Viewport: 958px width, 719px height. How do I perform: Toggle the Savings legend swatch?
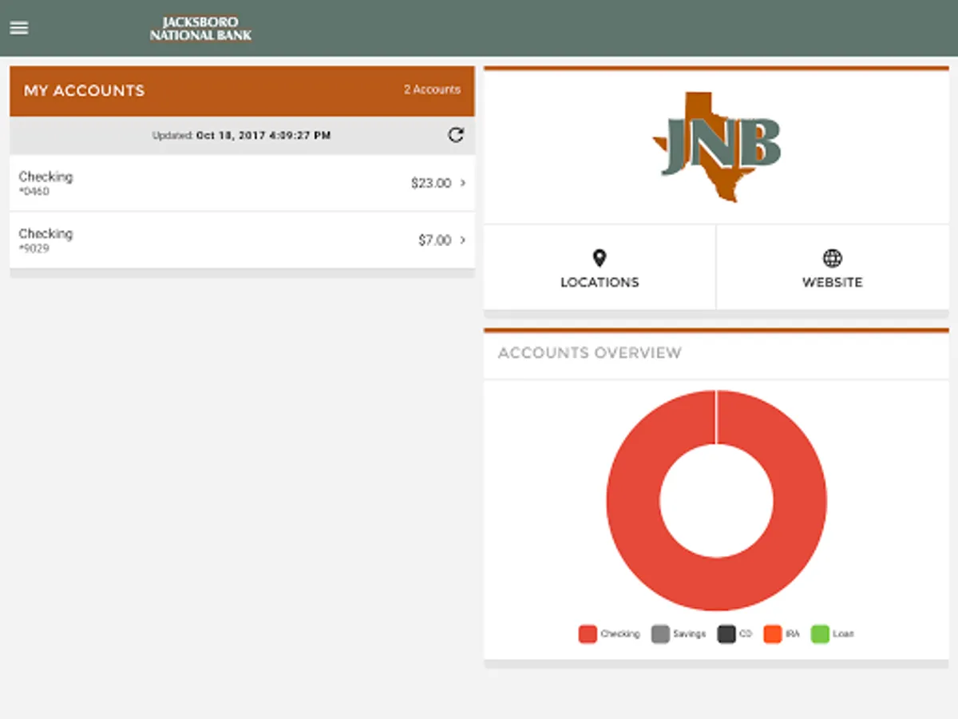(660, 634)
